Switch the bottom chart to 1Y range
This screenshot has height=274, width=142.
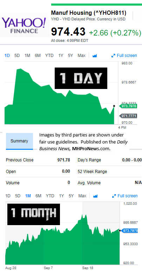[x=61, y=196]
